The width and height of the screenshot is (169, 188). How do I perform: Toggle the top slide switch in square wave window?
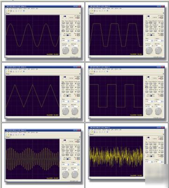pyautogui.click(x=148, y=77)
